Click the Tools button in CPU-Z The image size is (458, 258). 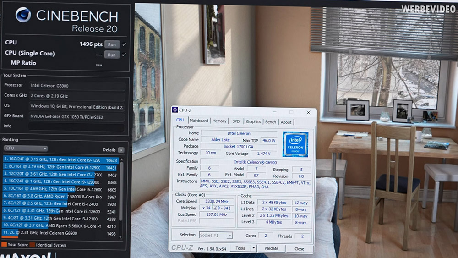[240, 248]
